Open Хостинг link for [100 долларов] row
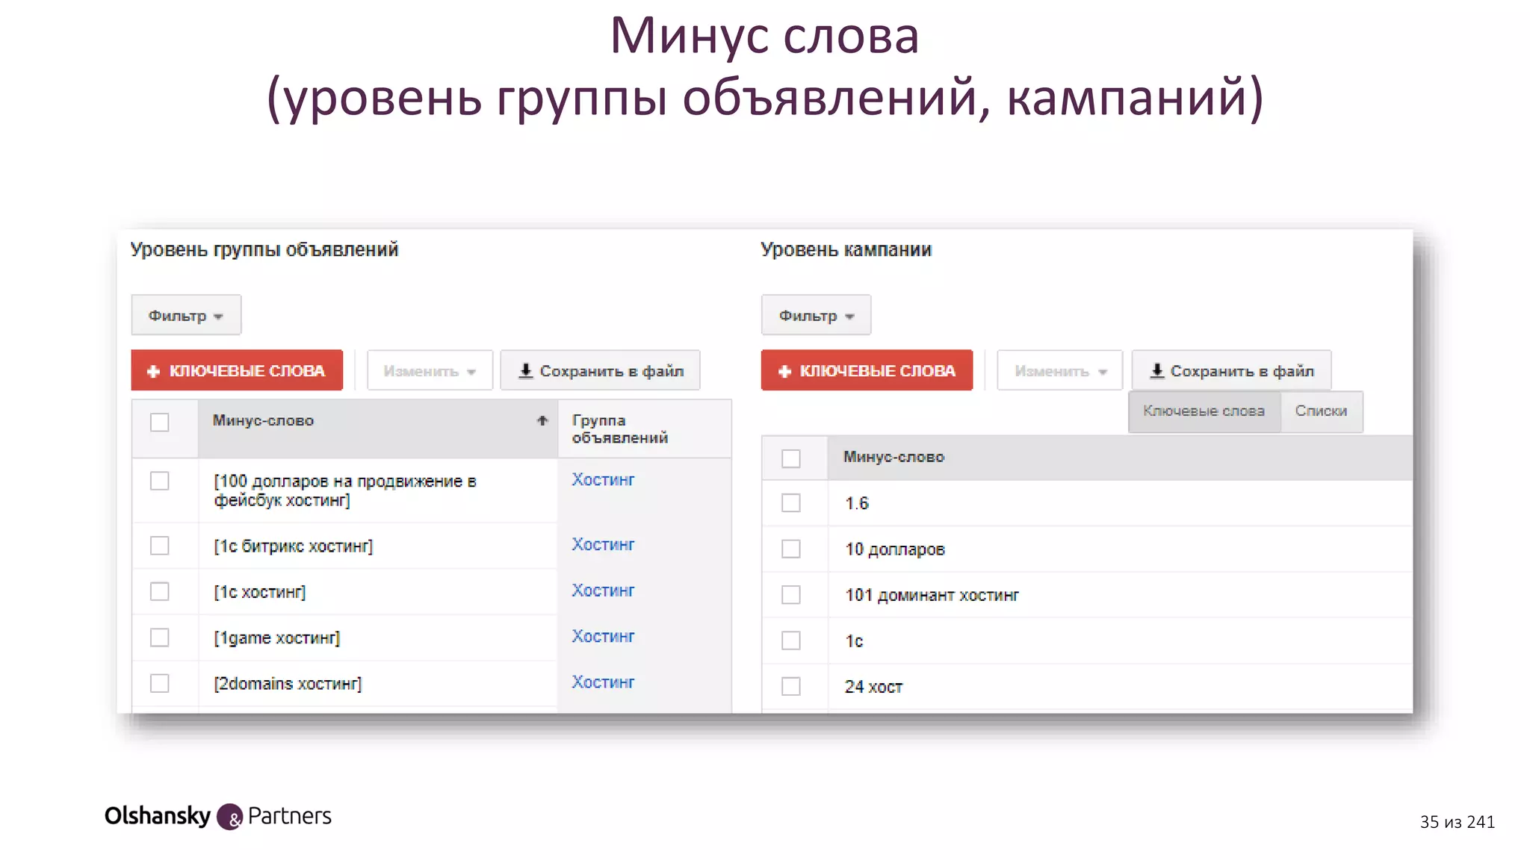This screenshot has height=860, width=1530. point(603,480)
